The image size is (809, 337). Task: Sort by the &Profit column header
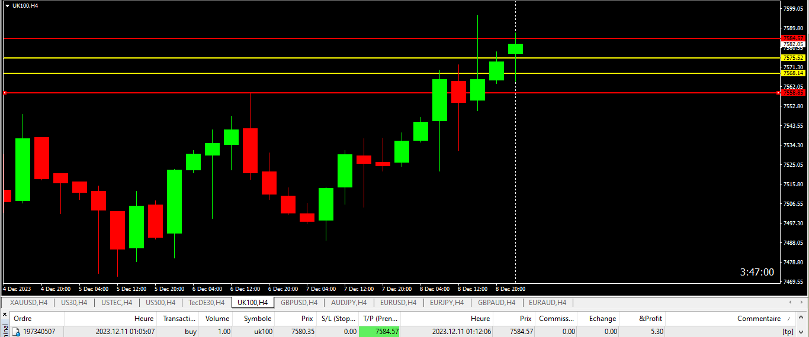(x=642, y=319)
